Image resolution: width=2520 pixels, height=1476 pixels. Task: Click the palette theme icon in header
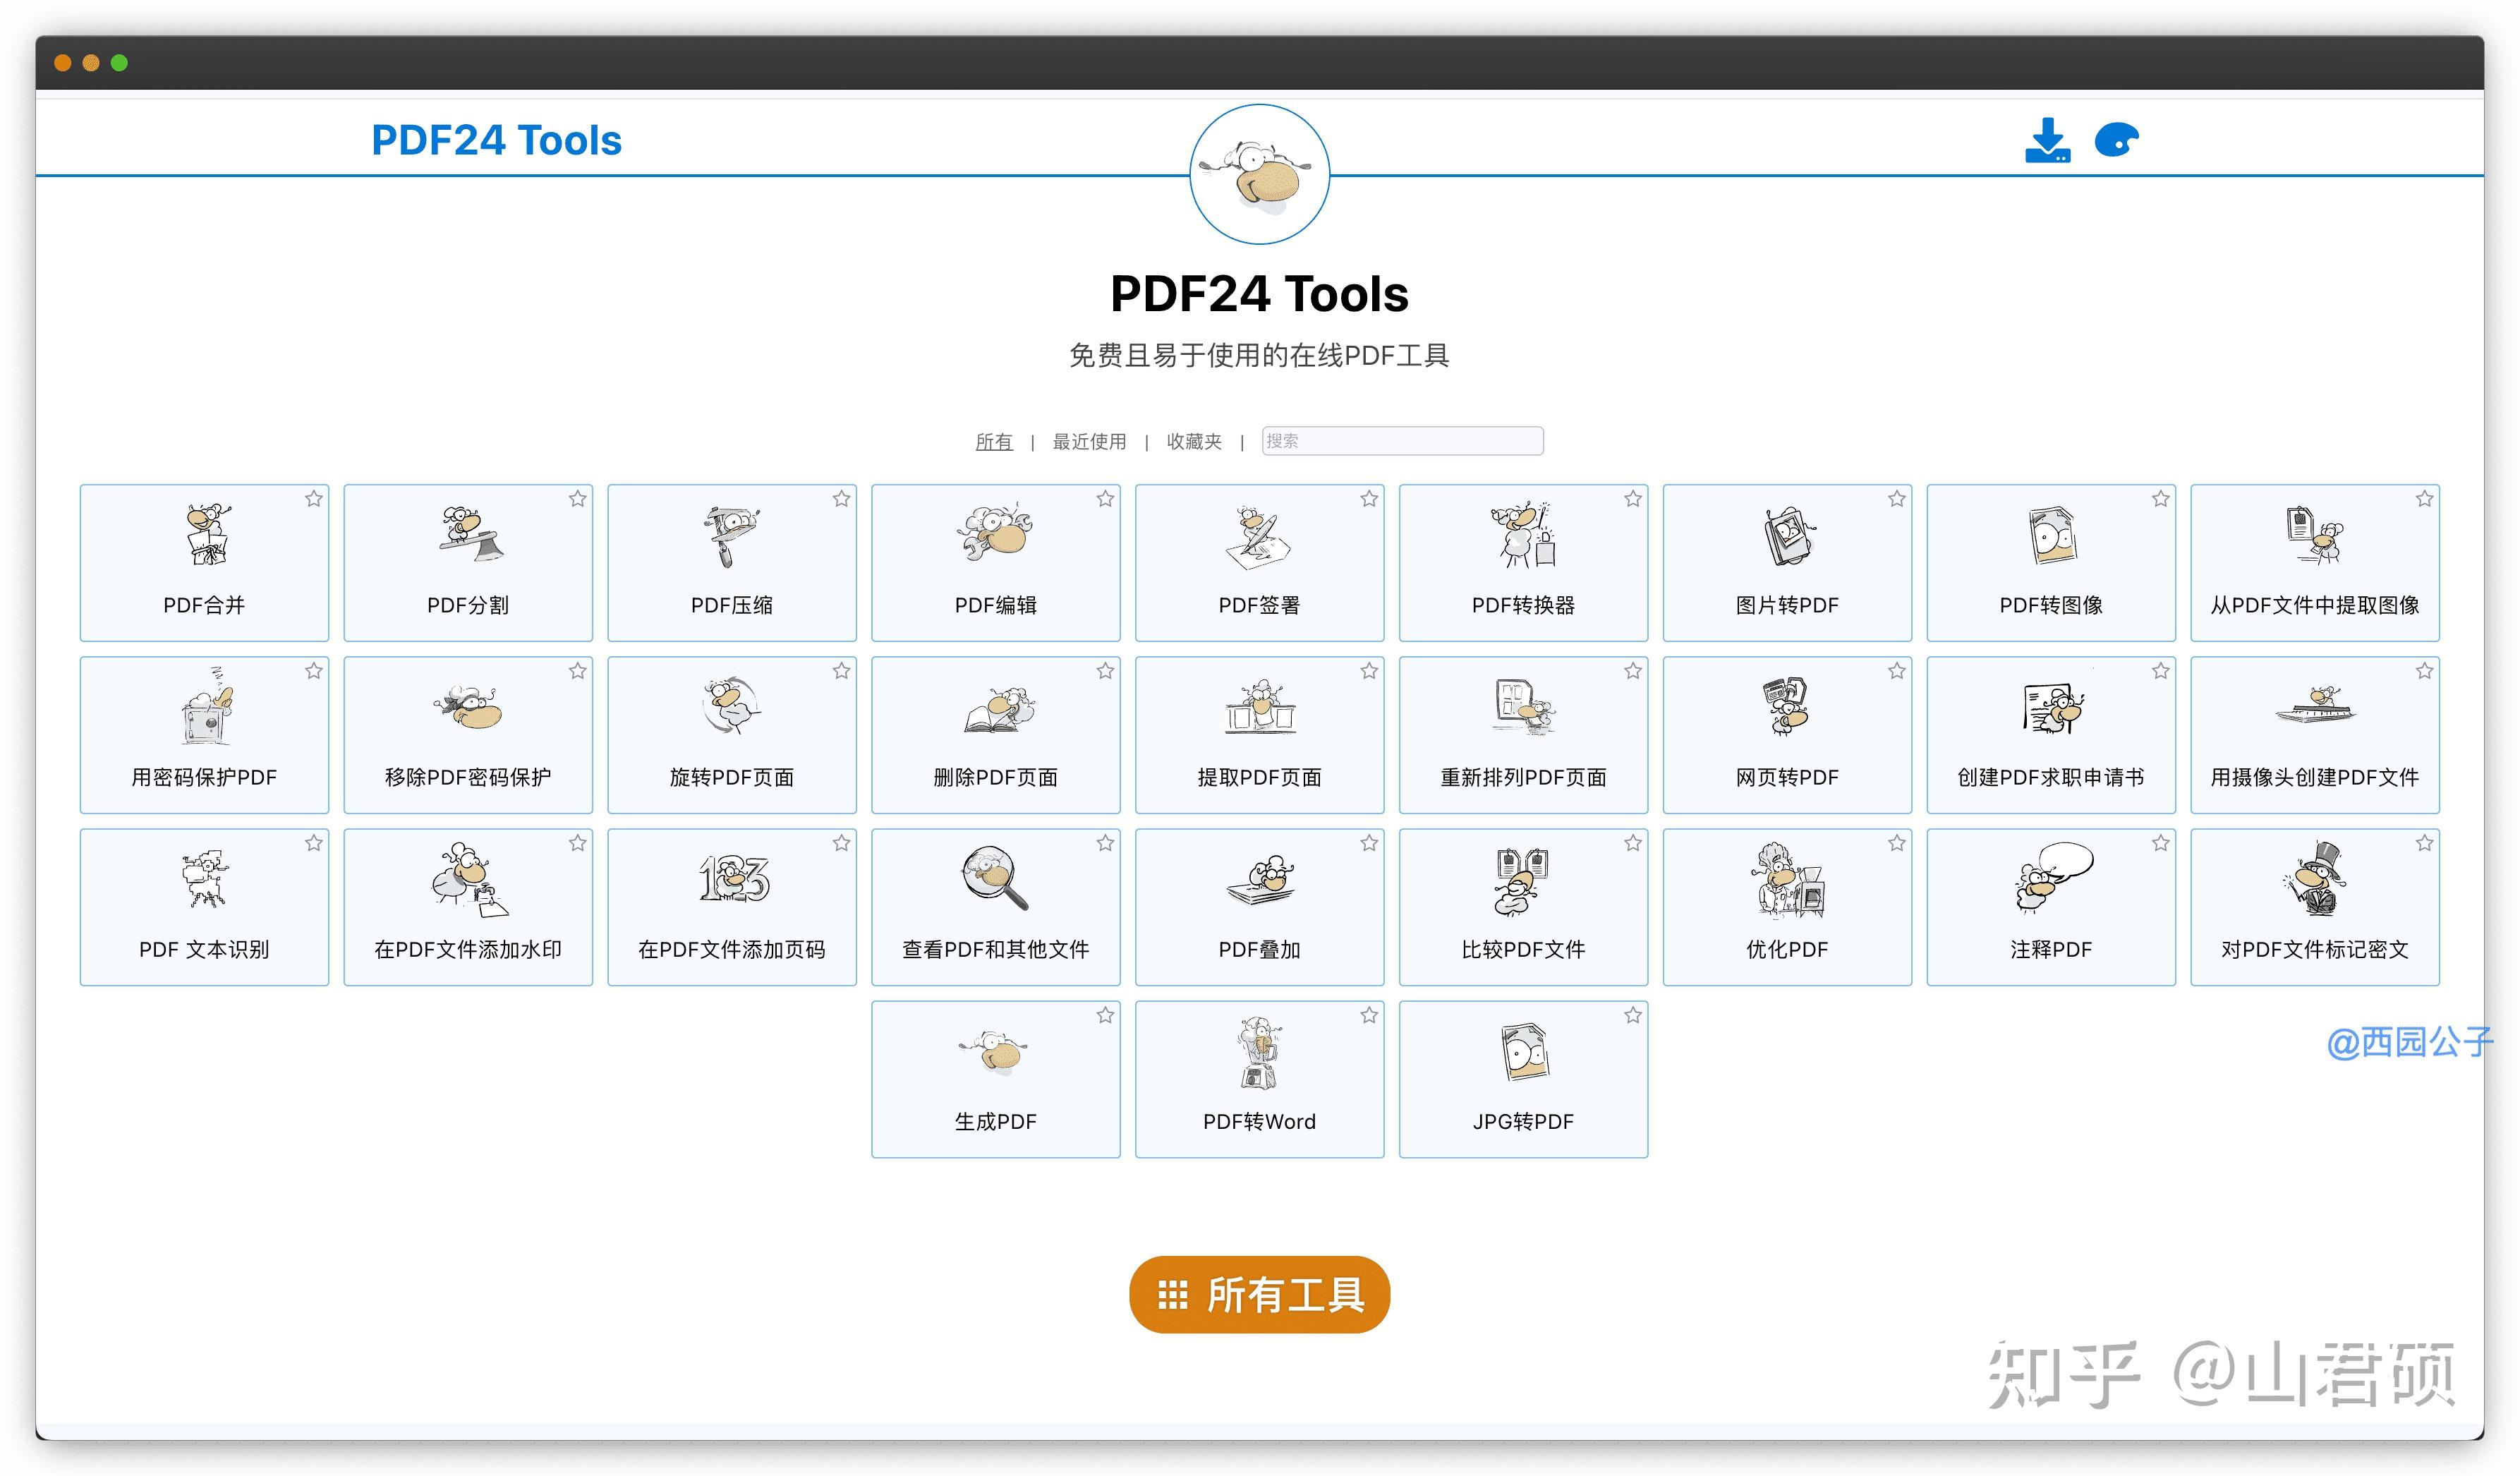(2116, 140)
